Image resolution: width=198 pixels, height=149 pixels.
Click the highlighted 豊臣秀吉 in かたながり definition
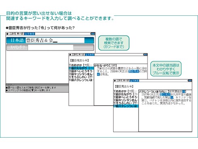pos(134,71)
